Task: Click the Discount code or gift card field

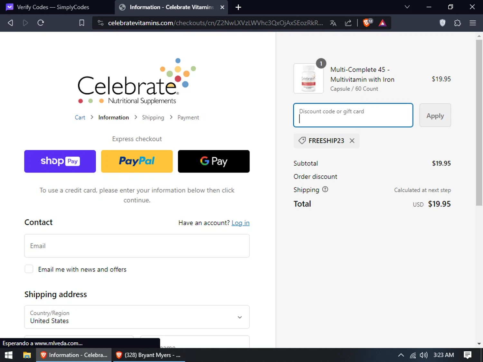Action: pos(353,115)
